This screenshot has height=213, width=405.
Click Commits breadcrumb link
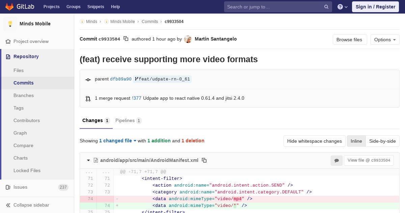point(150,22)
